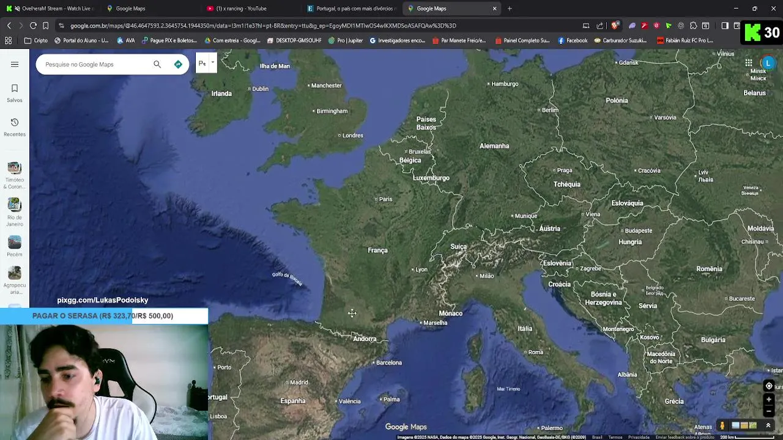The image size is (783, 440).
Task: Click the Barcelona city label on map
Action: tap(389, 362)
